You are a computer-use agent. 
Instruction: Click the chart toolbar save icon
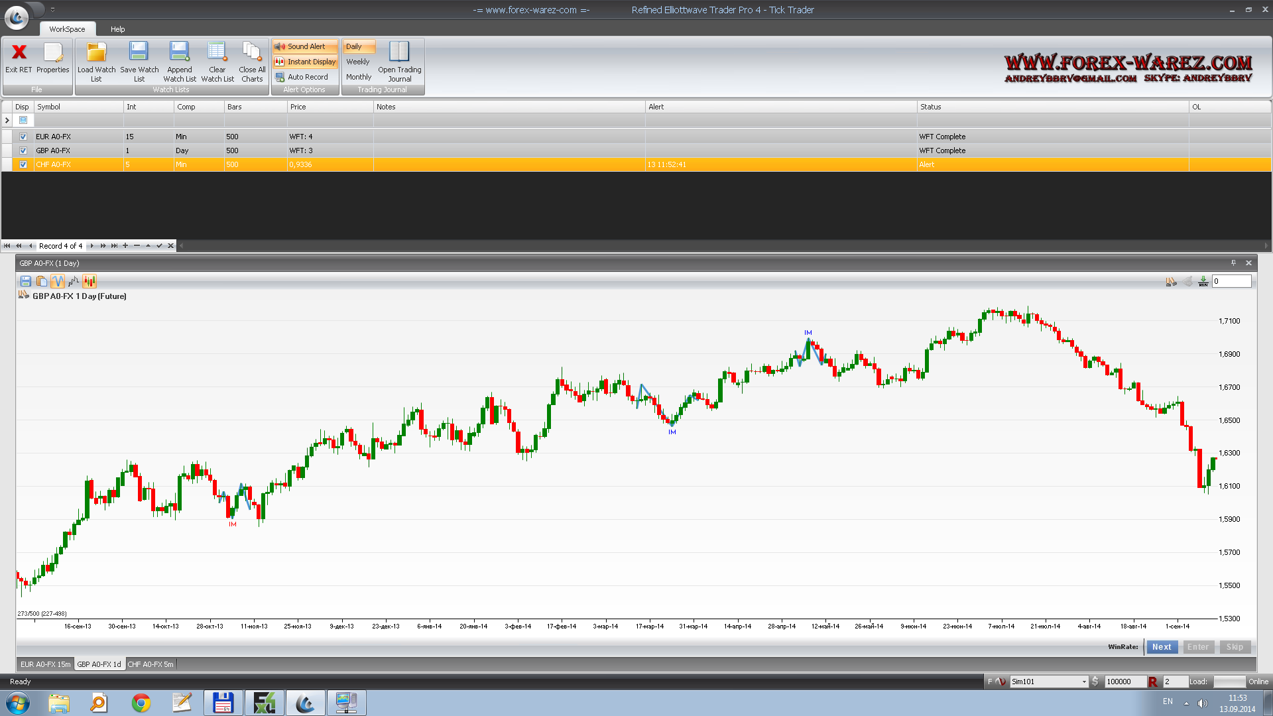[26, 281]
